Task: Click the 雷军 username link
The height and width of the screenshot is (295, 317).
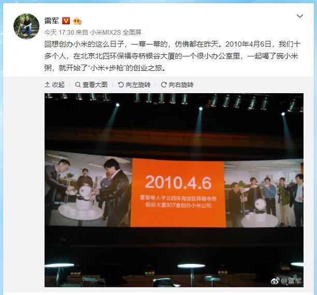Action: coord(52,21)
